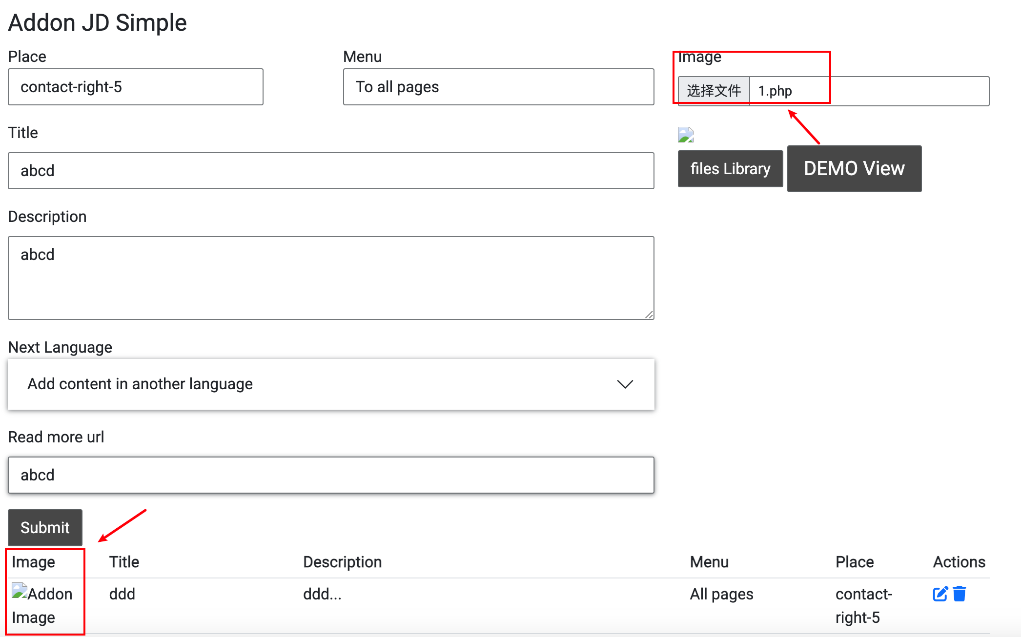1021x637 pixels.
Task: Focus the Place input field
Action: pyautogui.click(x=136, y=87)
